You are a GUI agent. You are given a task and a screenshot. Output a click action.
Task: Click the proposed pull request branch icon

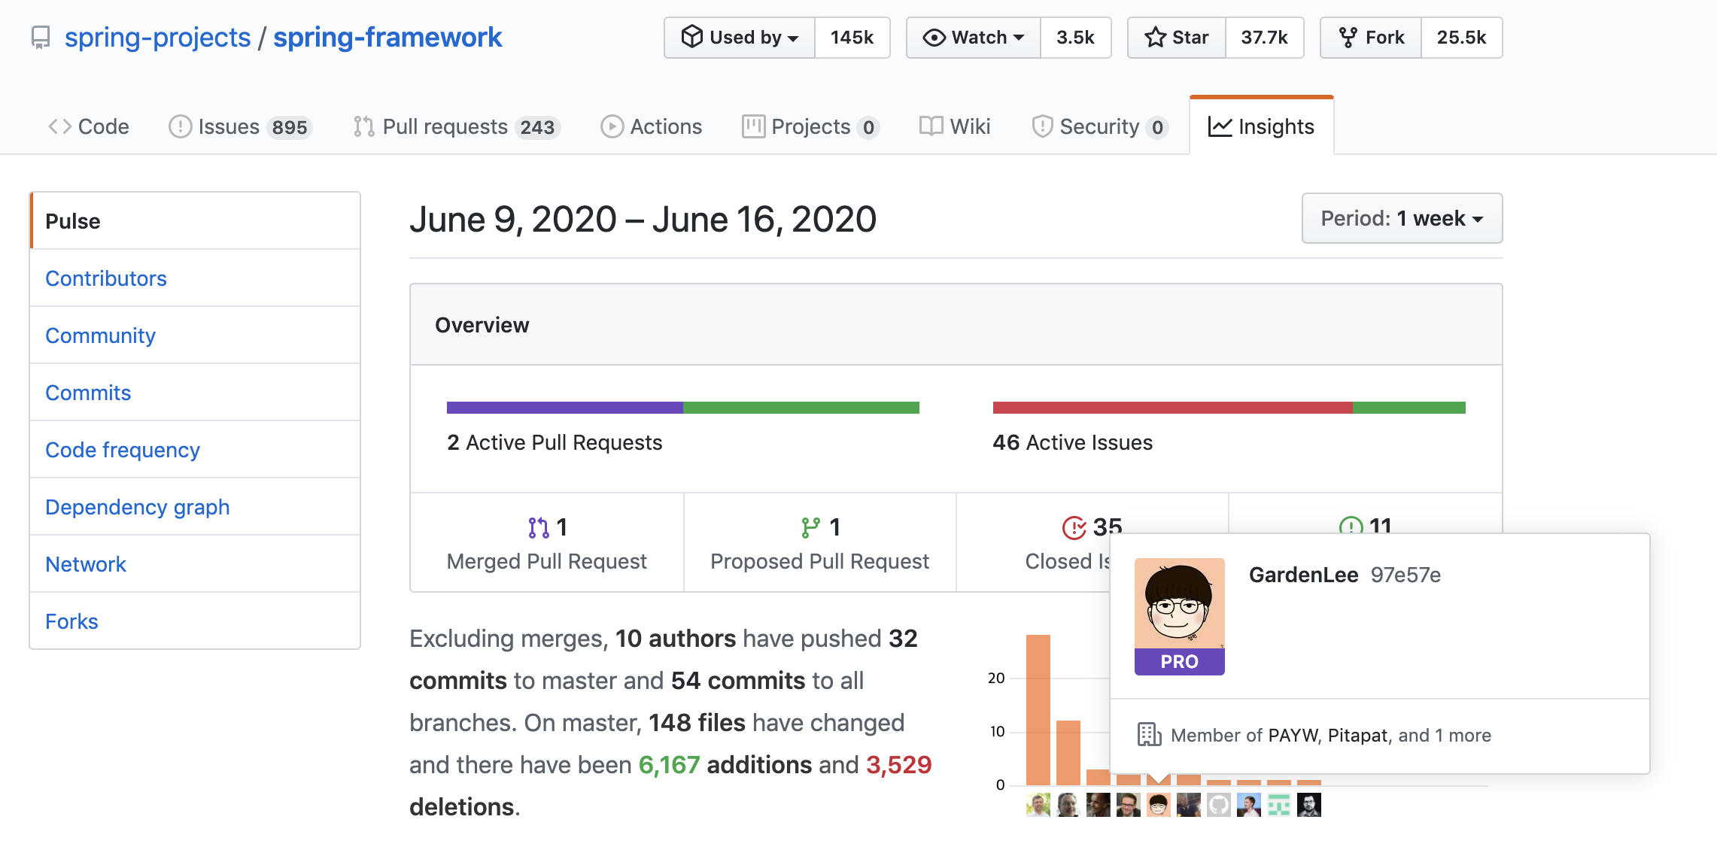810,528
